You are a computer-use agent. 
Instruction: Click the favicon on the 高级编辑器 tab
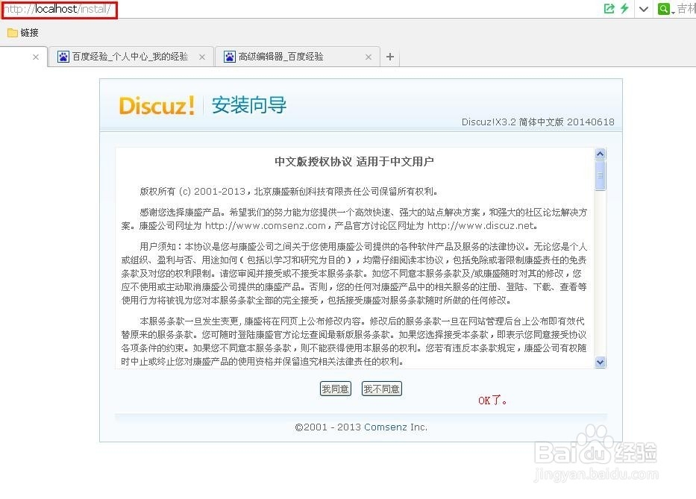(x=229, y=56)
